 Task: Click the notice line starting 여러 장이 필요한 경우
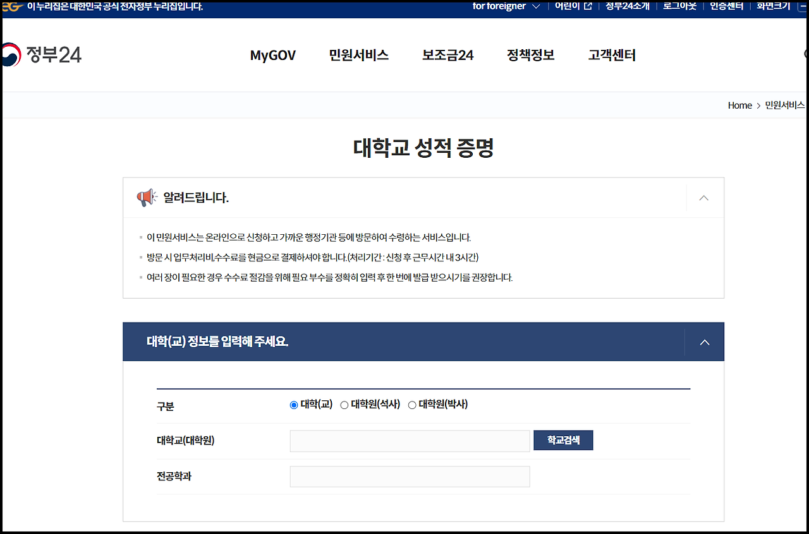click(329, 278)
